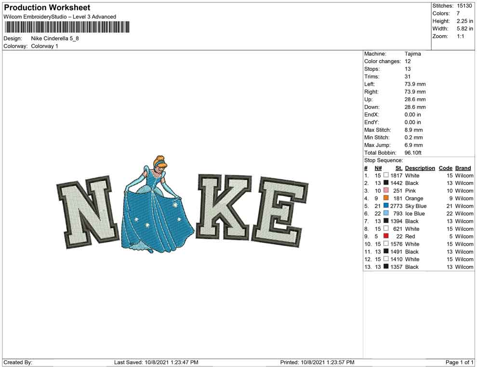Select the Orange description text
The height and width of the screenshot is (367, 477).
(414, 198)
